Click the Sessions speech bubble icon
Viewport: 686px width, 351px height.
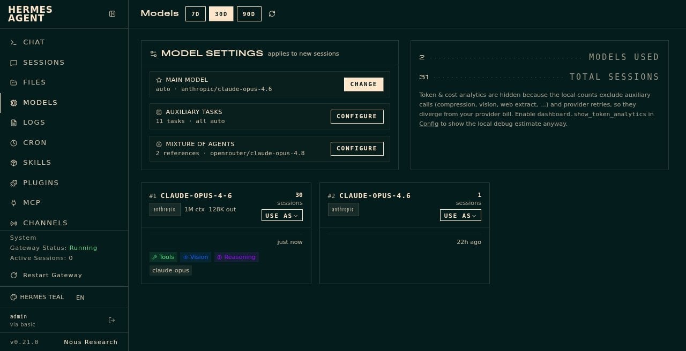pos(13,63)
